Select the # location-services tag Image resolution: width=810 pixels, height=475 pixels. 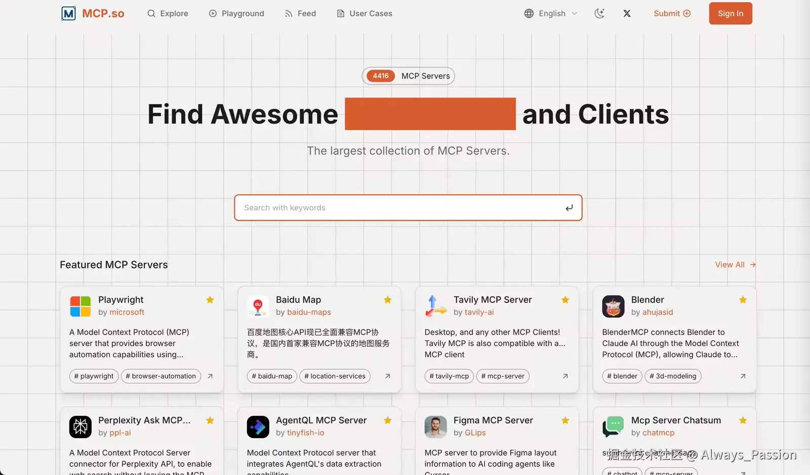[x=335, y=376]
